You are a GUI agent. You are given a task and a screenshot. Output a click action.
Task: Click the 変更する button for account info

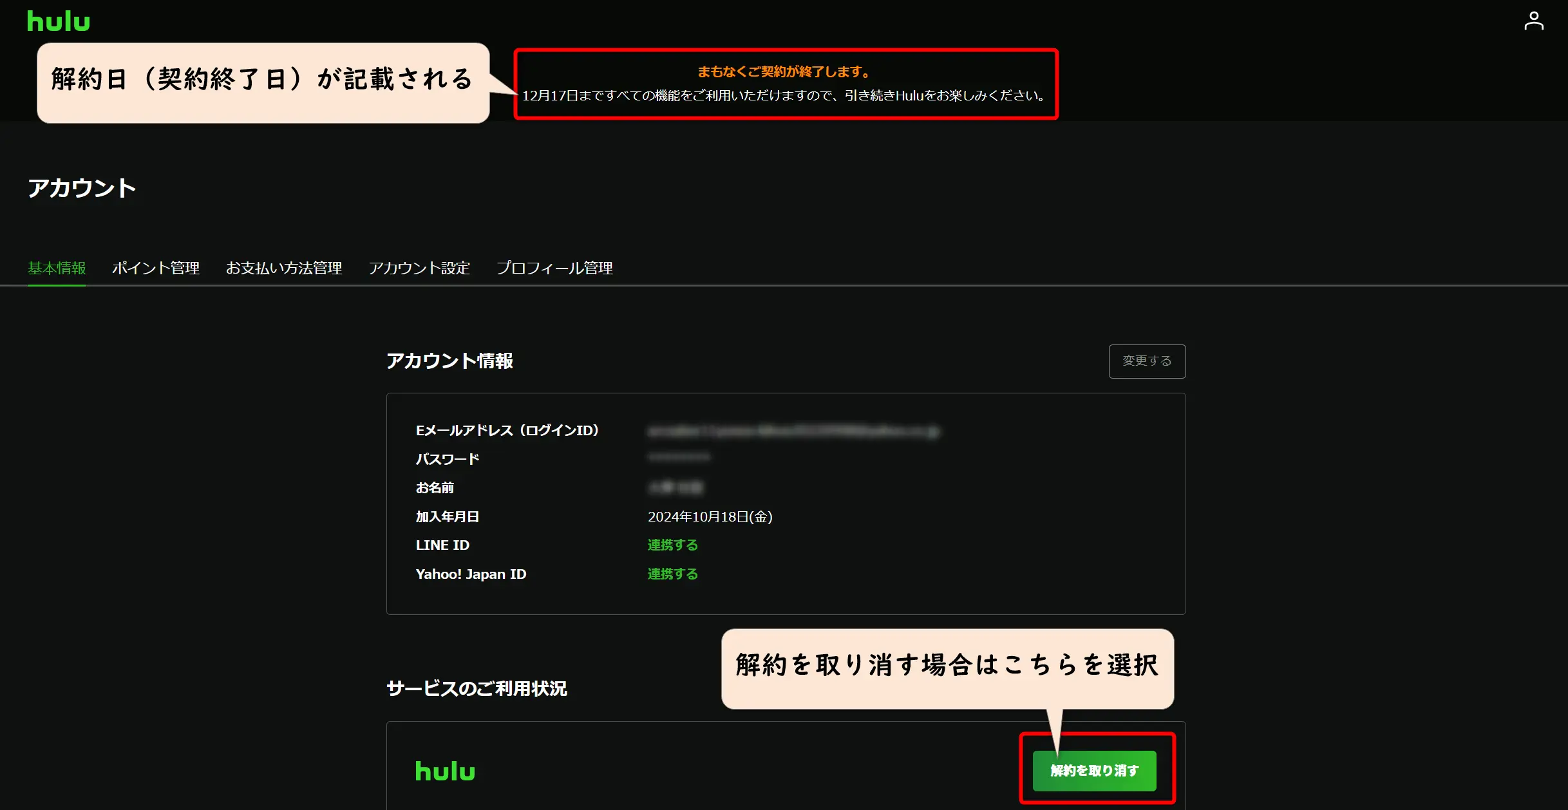[1147, 361]
